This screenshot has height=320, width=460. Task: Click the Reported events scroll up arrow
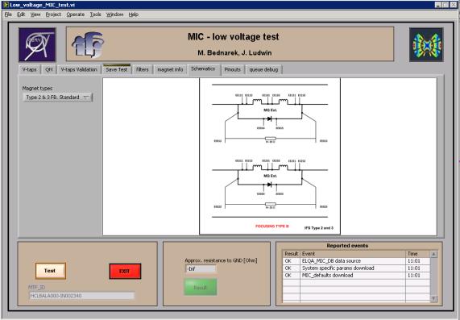point(433,254)
